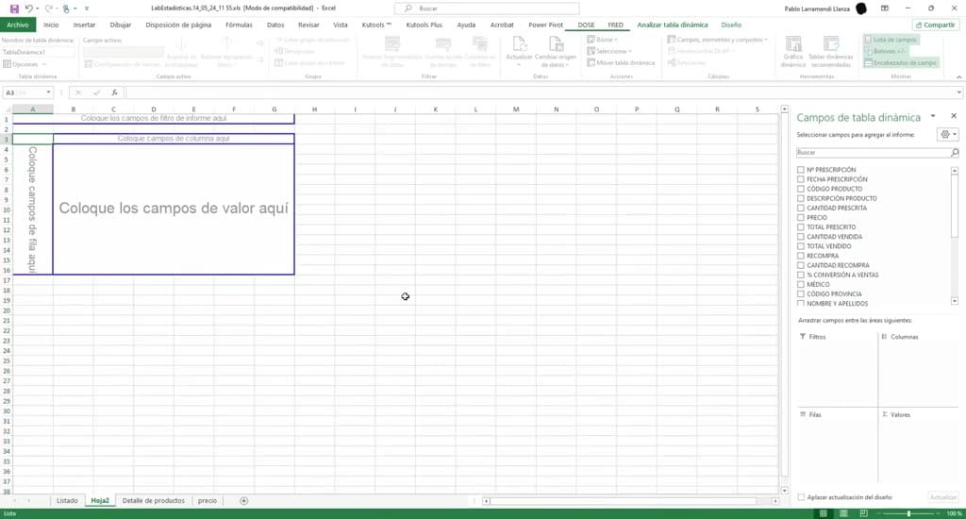The image size is (966, 519).
Task: Open the Mover tabla dinámica option
Action: pyautogui.click(x=621, y=63)
